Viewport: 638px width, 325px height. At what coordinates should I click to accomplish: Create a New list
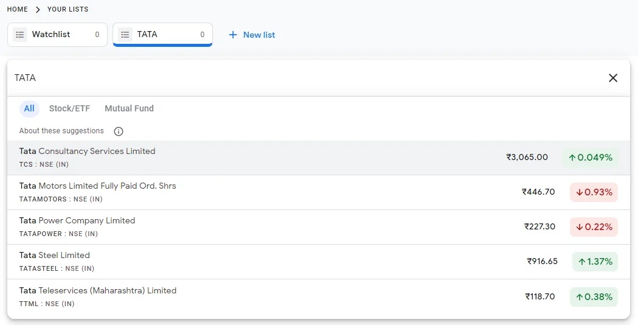pyautogui.click(x=252, y=35)
